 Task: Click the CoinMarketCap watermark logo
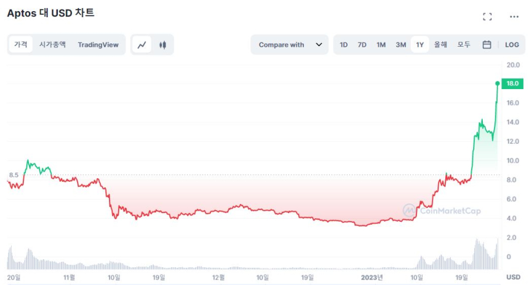point(442,210)
